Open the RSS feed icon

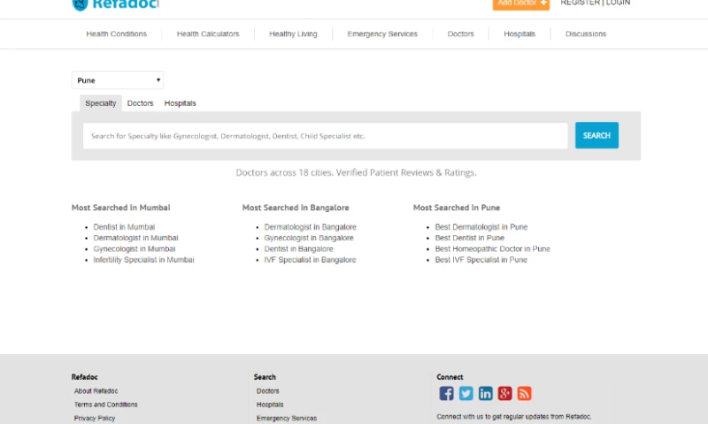[x=524, y=393]
